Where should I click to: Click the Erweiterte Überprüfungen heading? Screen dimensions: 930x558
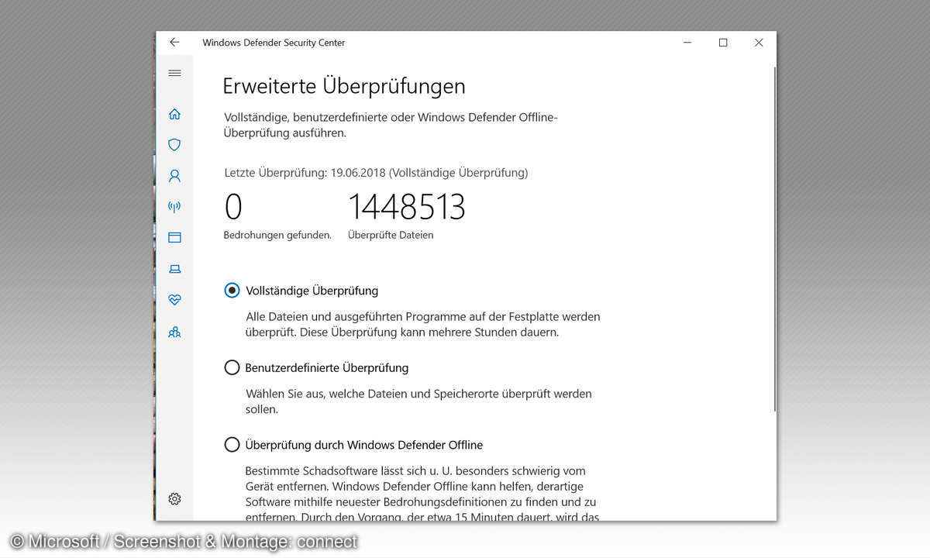click(x=344, y=86)
